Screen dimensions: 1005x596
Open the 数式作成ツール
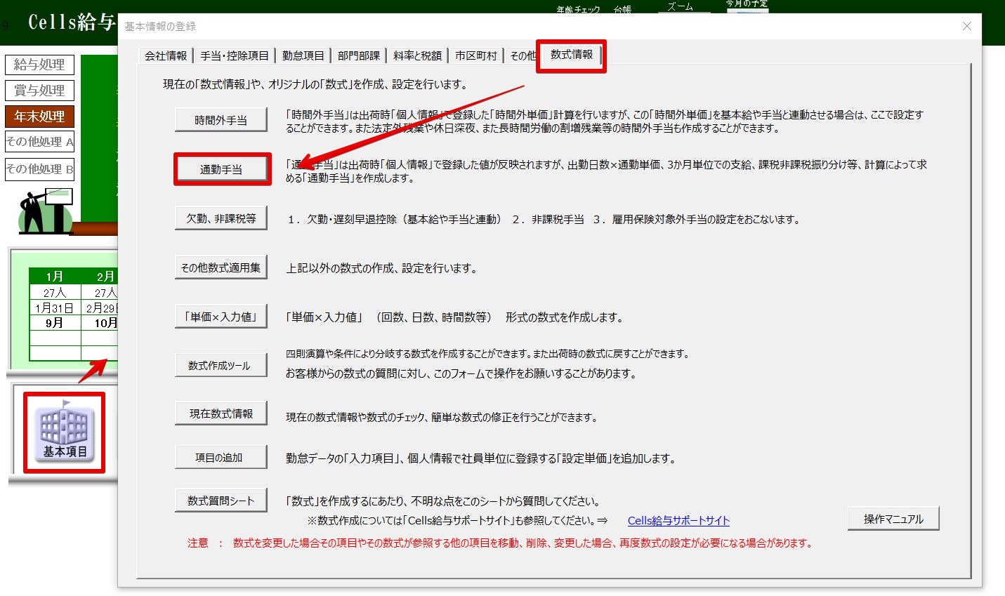tap(221, 365)
